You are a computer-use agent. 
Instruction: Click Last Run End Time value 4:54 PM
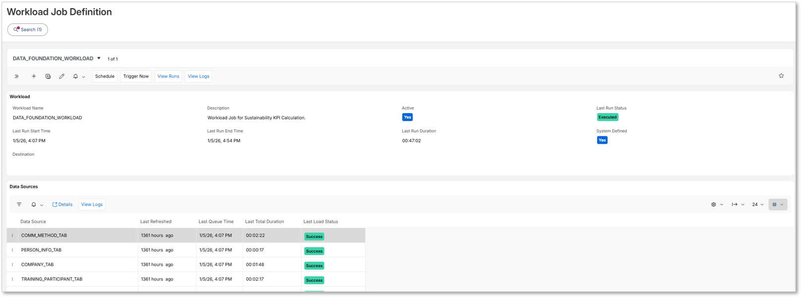(x=224, y=141)
